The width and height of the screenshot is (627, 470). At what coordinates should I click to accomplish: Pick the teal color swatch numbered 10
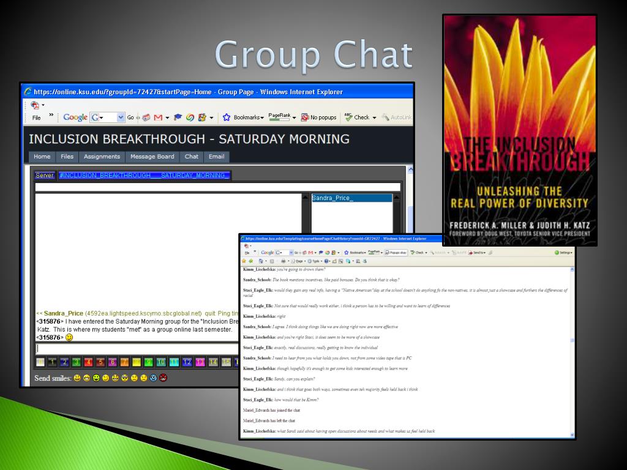click(161, 362)
